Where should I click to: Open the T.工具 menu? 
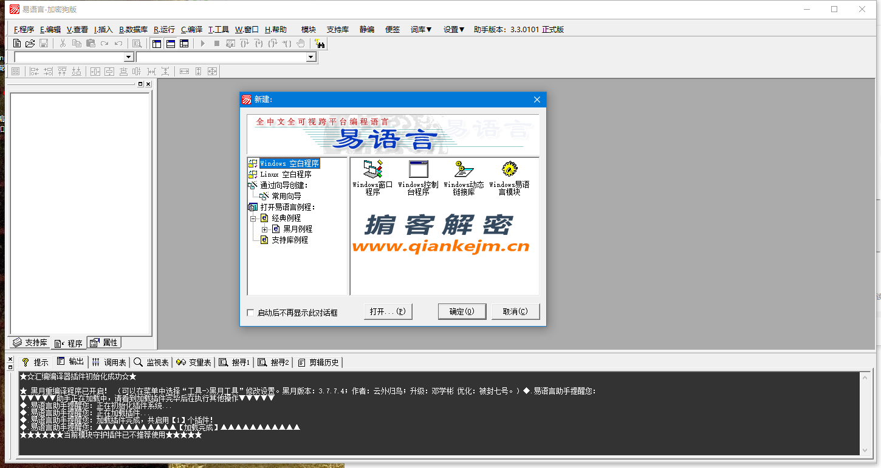click(x=219, y=29)
